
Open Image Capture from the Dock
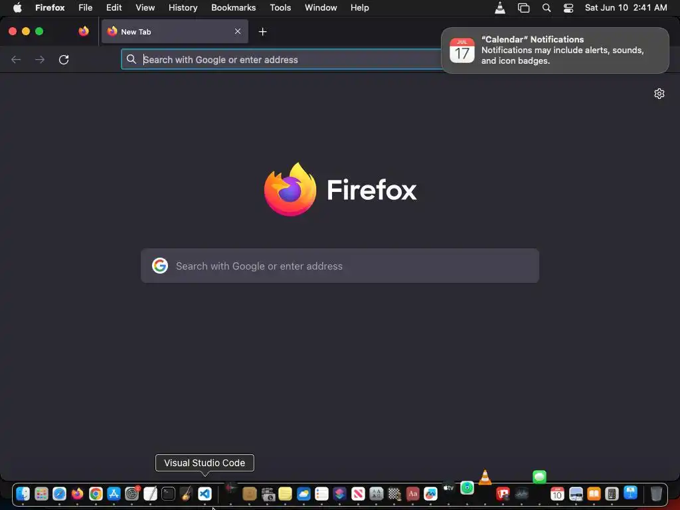[268, 493]
